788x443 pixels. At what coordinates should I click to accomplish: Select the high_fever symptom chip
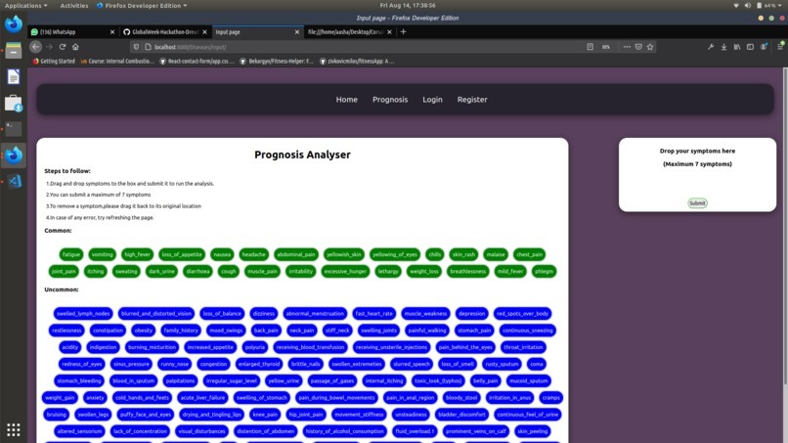click(x=137, y=254)
